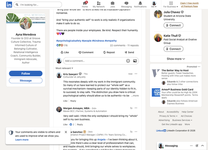208x150 pixels.
Task: Open LinkedIn home via the logo
Action: (x=9, y=5)
